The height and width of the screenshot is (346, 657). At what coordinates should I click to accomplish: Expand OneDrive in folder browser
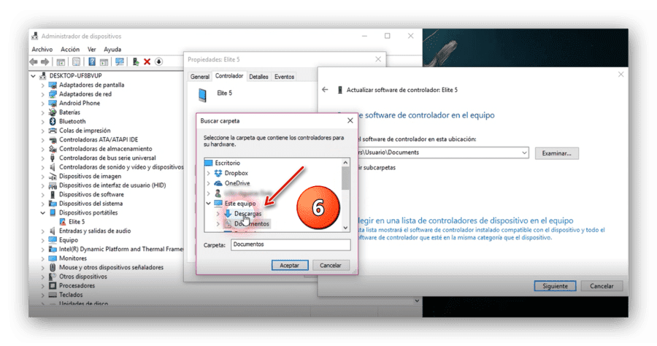point(208,183)
